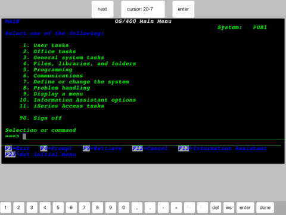Tap the top enter button

(183, 9)
